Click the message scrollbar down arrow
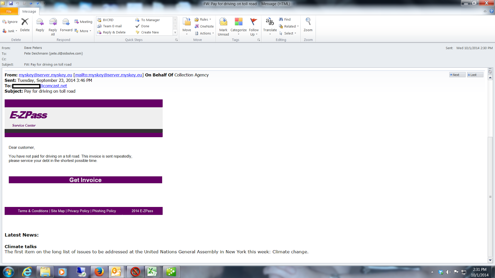 (x=490, y=260)
